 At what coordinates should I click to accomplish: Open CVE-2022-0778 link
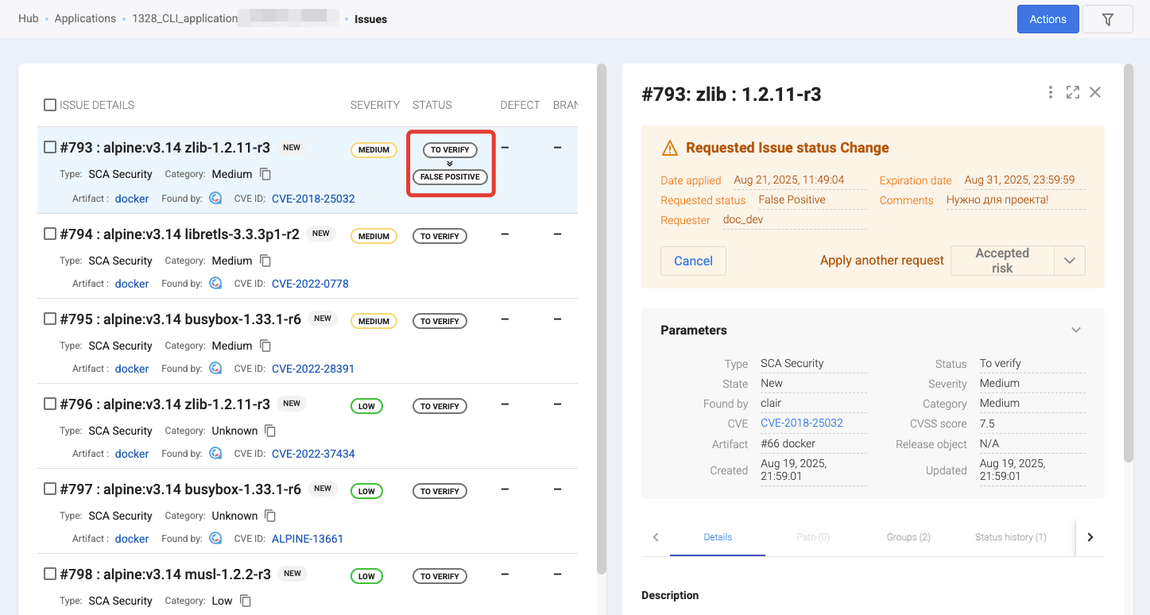pyautogui.click(x=310, y=284)
